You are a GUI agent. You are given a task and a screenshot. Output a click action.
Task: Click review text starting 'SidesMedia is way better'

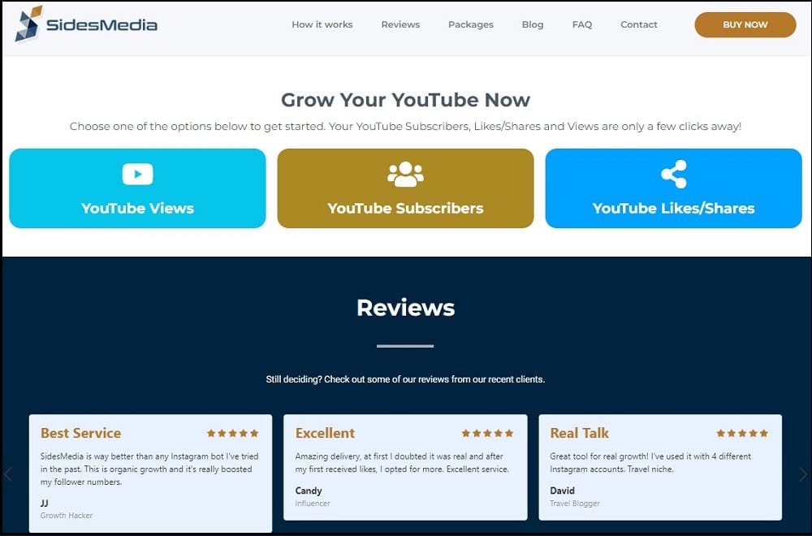coord(149,469)
